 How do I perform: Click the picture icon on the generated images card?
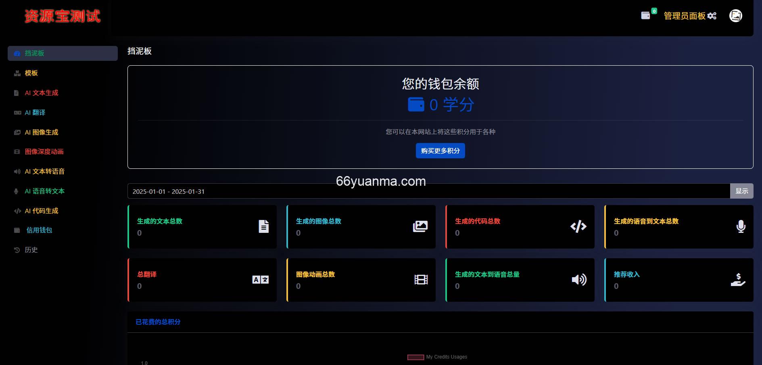point(420,226)
